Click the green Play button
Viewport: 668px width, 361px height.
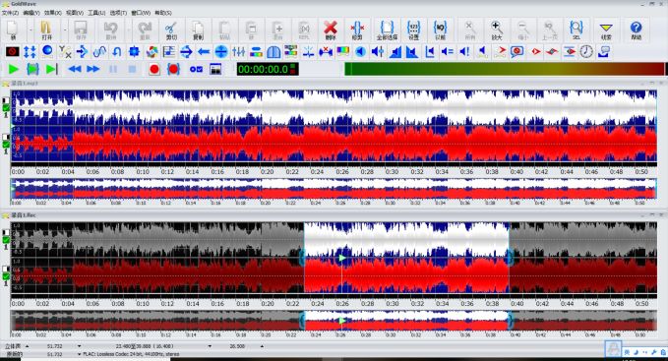tap(13, 69)
